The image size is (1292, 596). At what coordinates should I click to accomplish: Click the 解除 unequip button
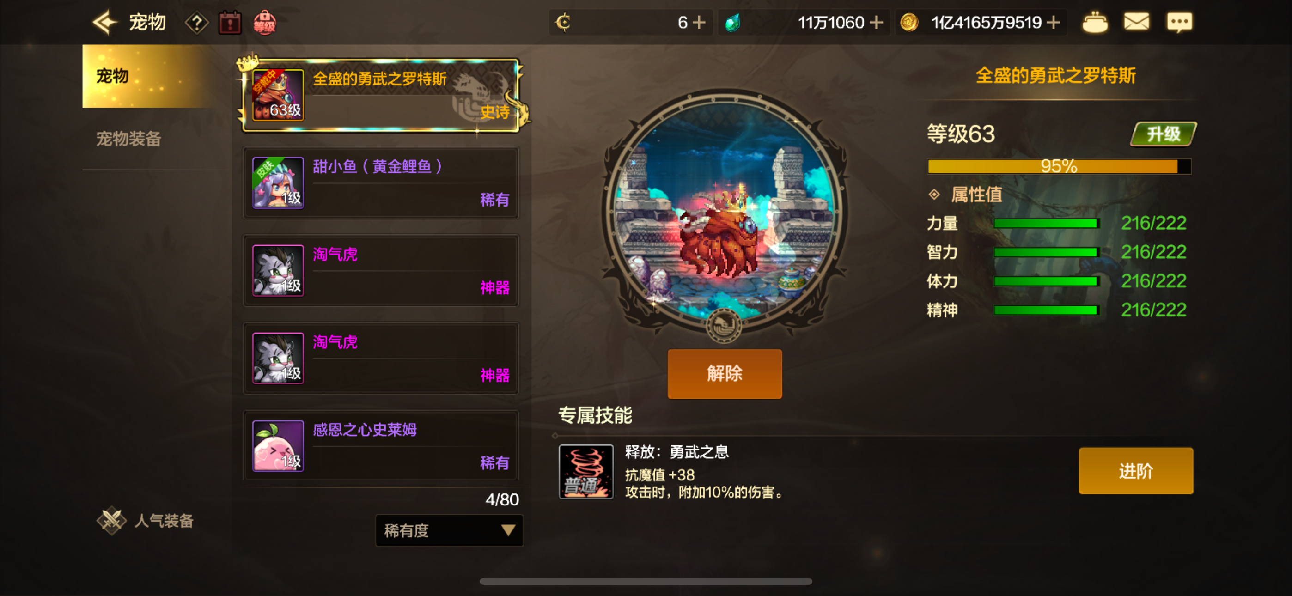click(724, 374)
